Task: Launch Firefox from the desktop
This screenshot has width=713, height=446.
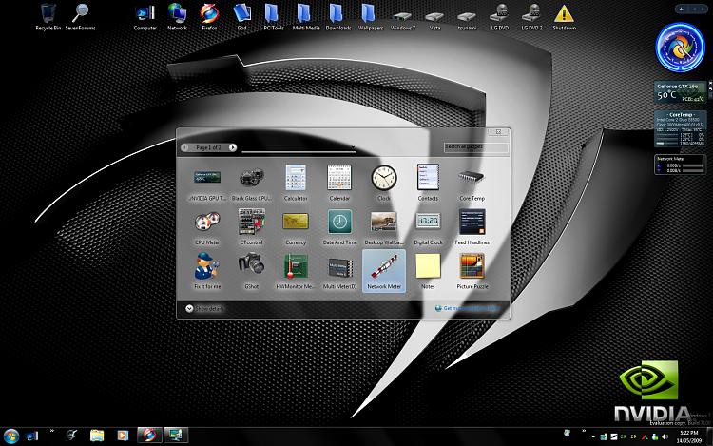Action: (x=209, y=17)
